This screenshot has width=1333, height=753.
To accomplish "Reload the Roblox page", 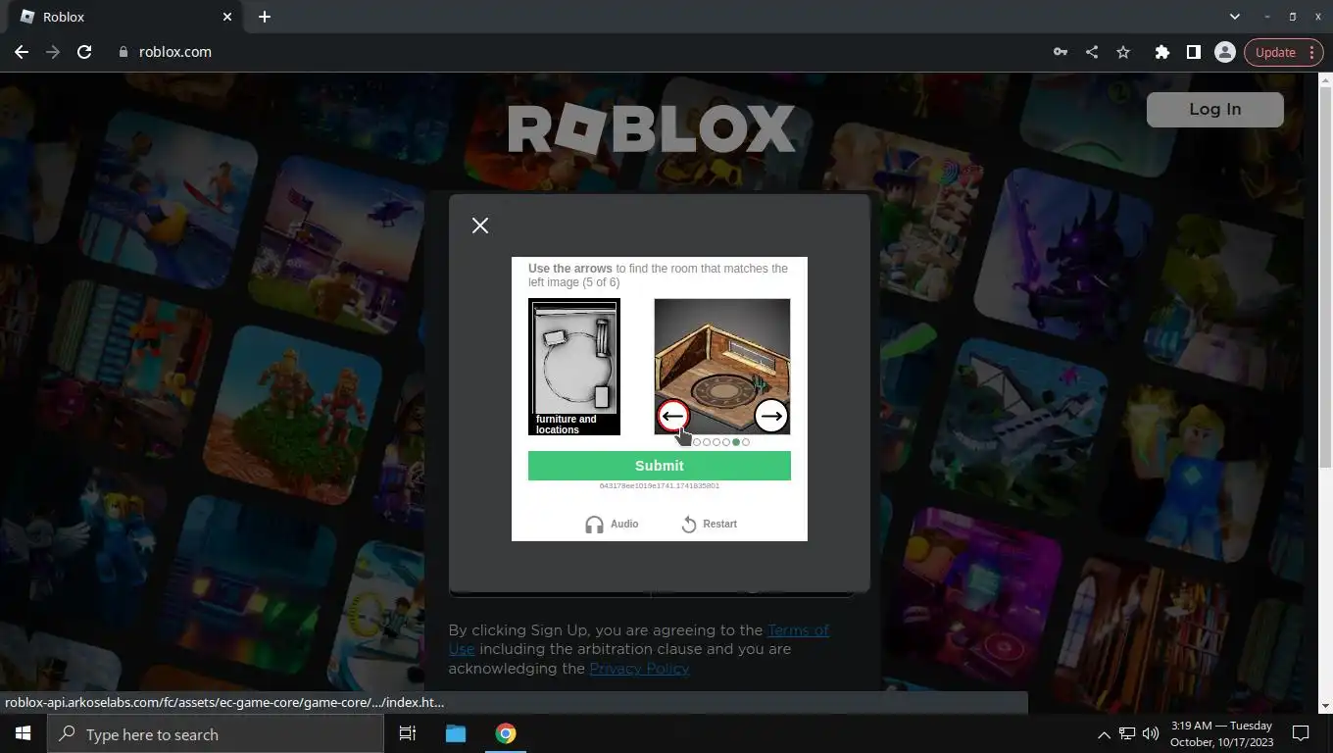I will pos(84,52).
